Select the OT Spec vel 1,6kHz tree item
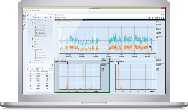 click(x=41, y=29)
